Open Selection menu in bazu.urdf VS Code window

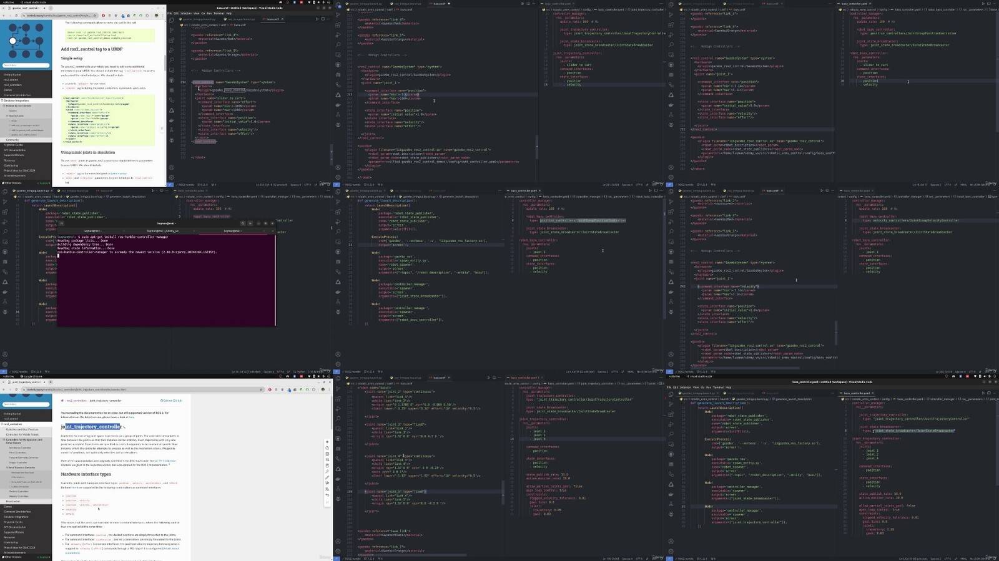tap(186, 13)
